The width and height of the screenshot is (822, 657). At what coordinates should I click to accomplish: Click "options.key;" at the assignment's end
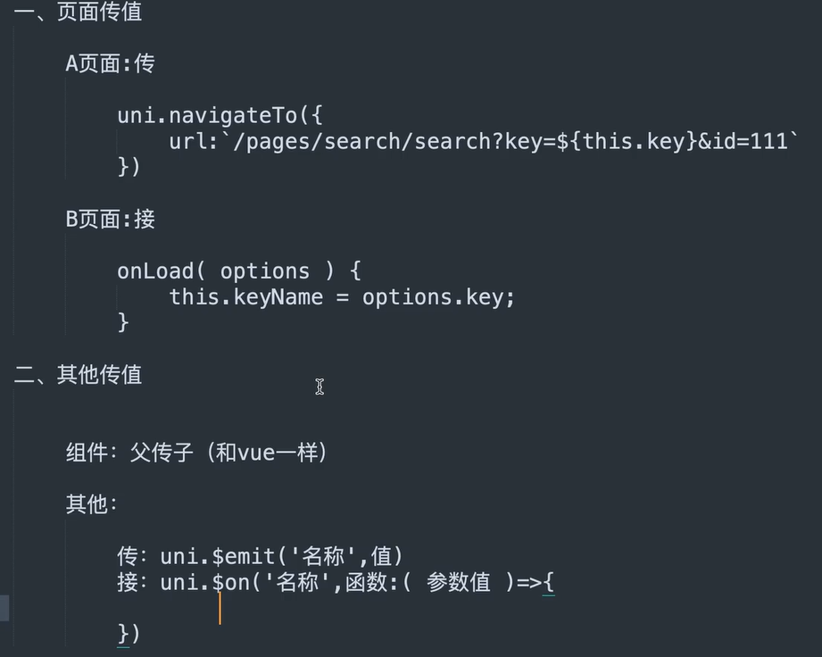(438, 296)
